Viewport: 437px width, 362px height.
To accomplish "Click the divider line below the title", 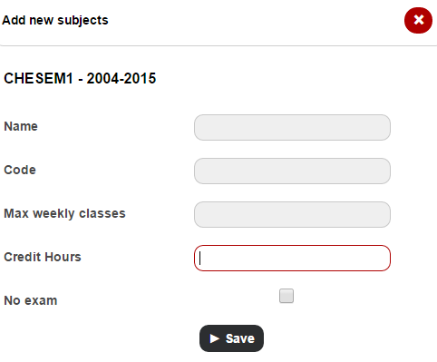I will (218, 45).
